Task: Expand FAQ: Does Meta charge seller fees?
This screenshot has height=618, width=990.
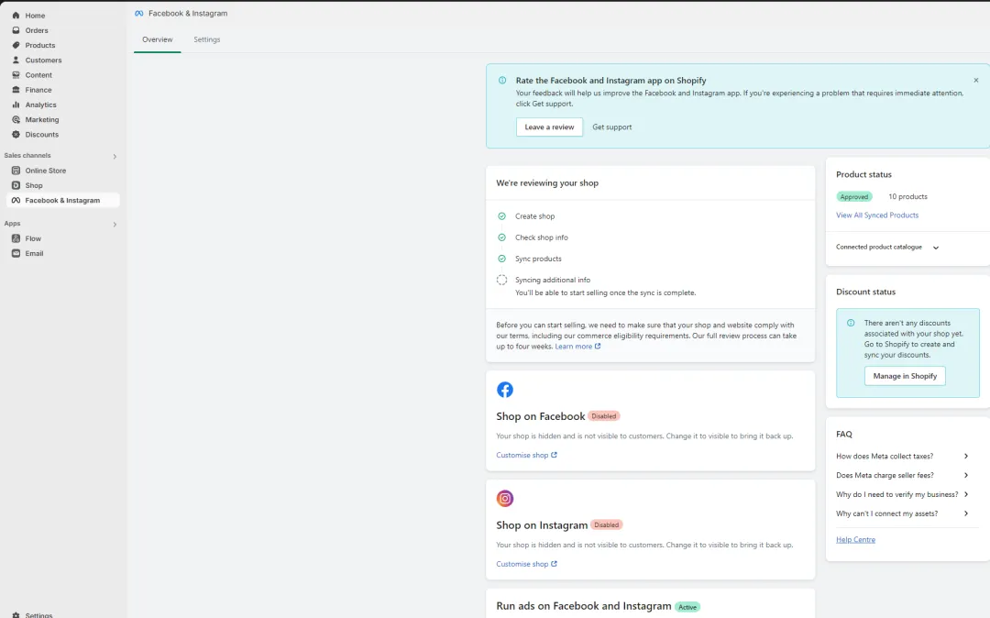Action: point(966,475)
